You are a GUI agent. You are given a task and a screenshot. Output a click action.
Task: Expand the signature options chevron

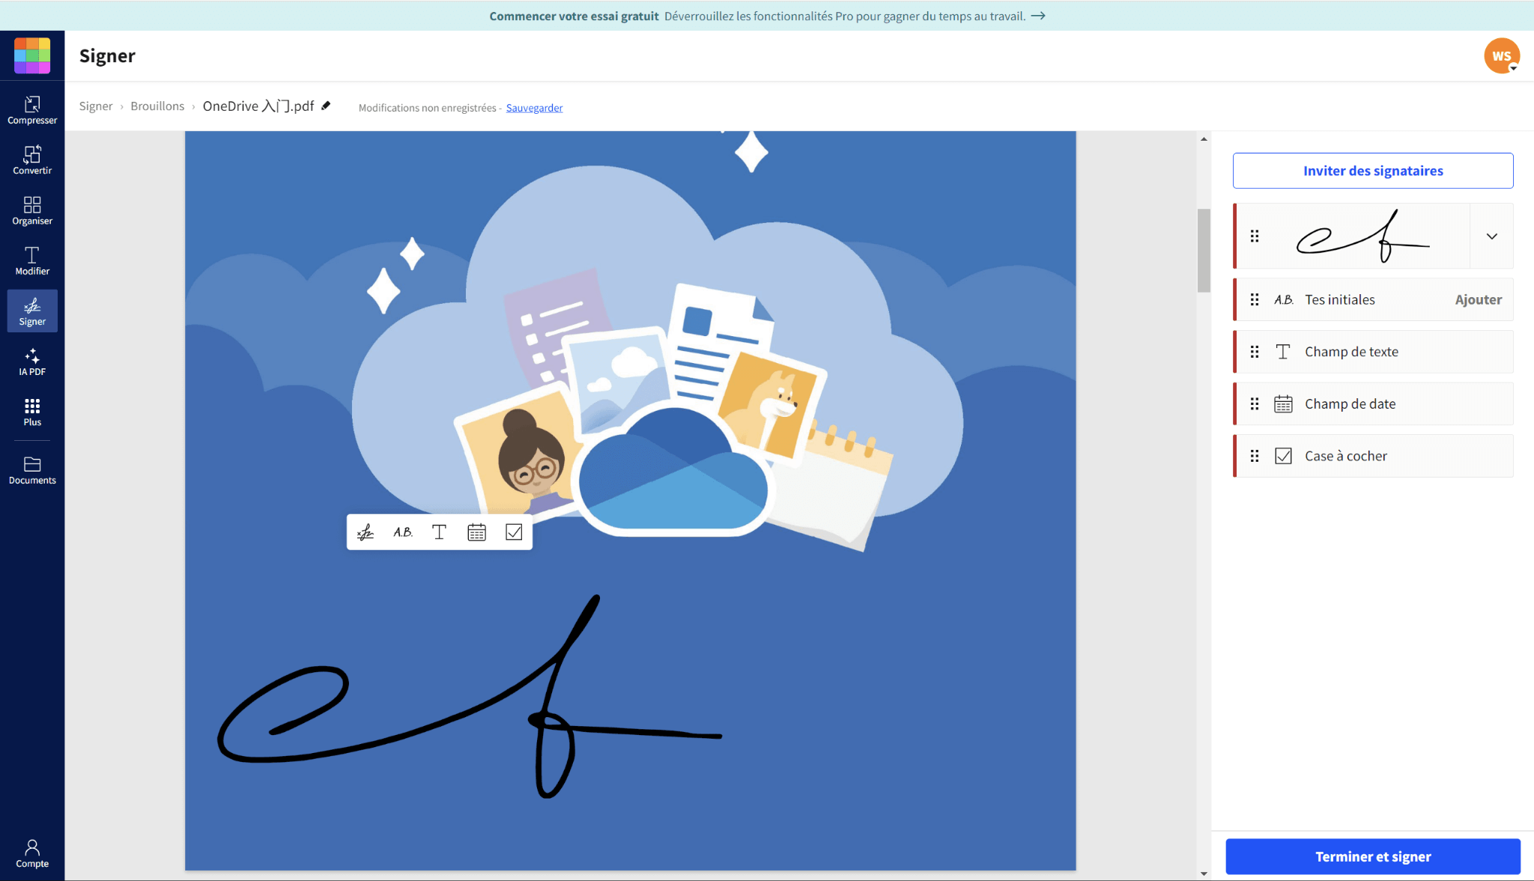[x=1491, y=237]
